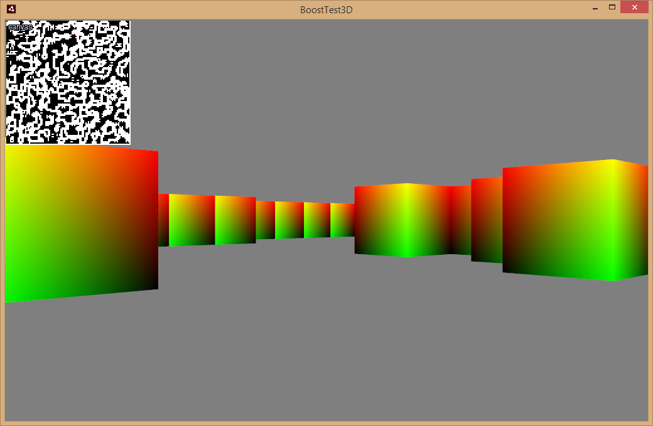The height and width of the screenshot is (426, 653).
Task: Close the BoostTest3D window
Action: tap(634, 7)
